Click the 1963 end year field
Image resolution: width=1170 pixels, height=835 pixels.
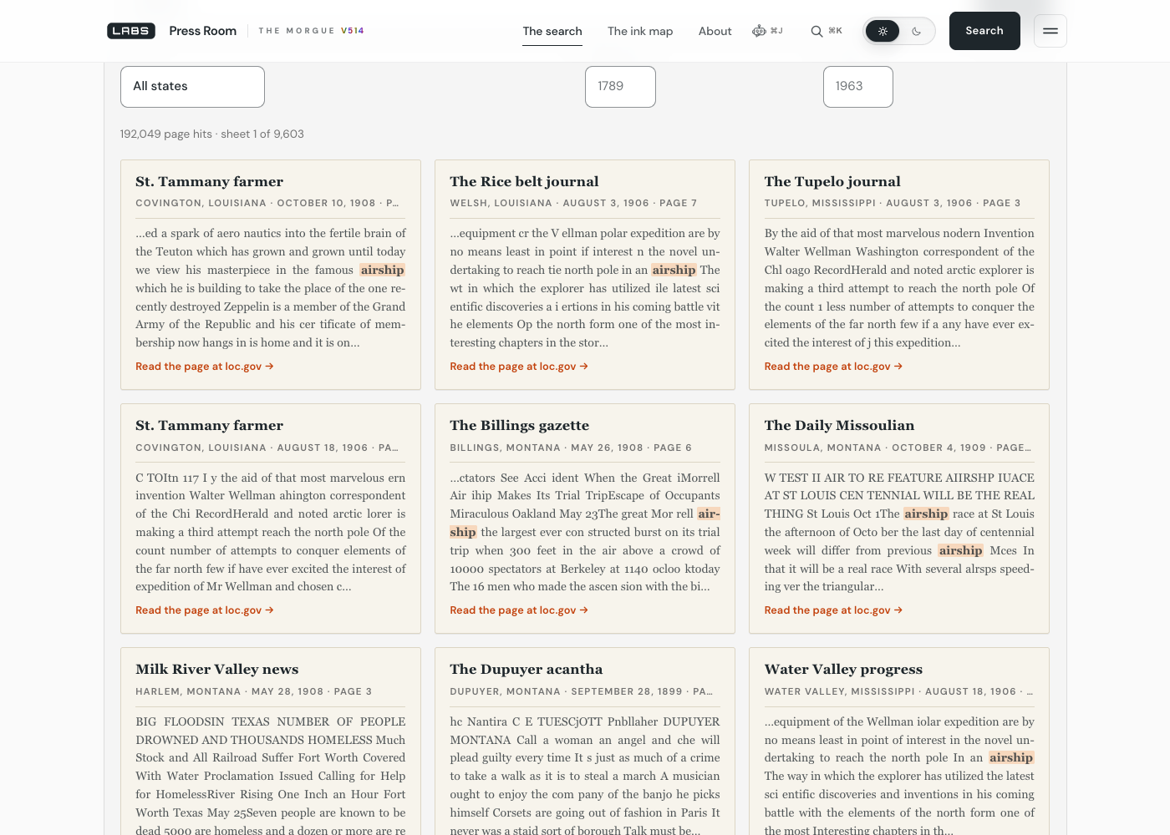coord(858,86)
